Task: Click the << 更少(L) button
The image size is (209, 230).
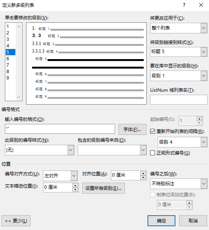Action: [16, 221]
